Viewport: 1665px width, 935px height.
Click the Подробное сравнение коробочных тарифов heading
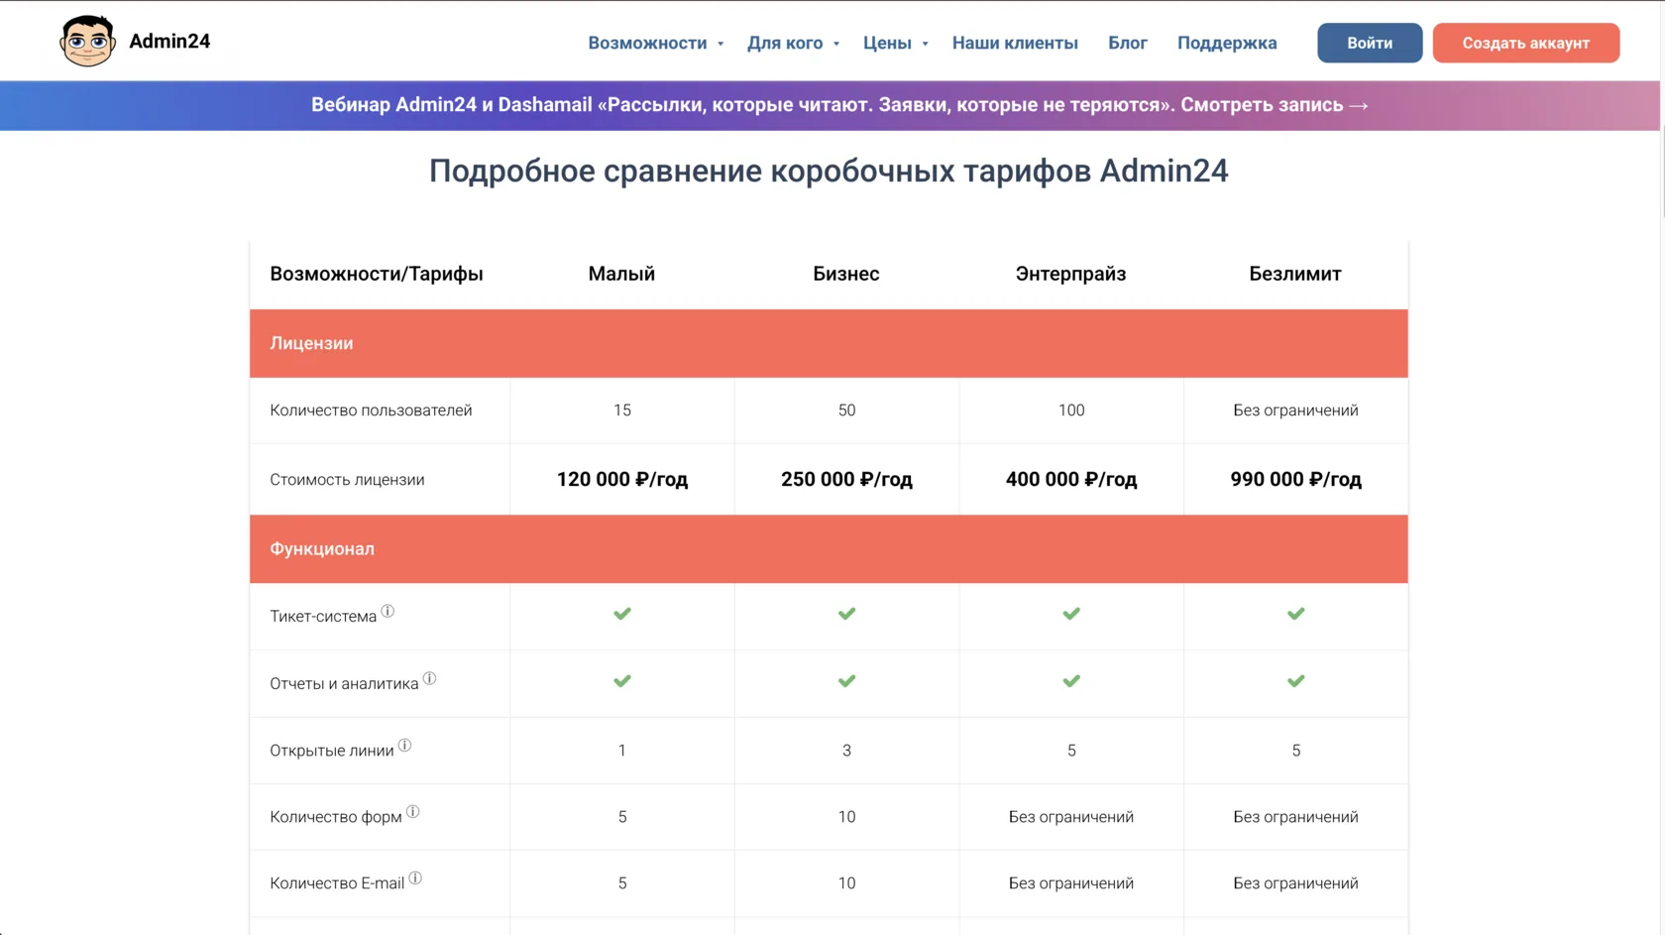click(x=829, y=172)
